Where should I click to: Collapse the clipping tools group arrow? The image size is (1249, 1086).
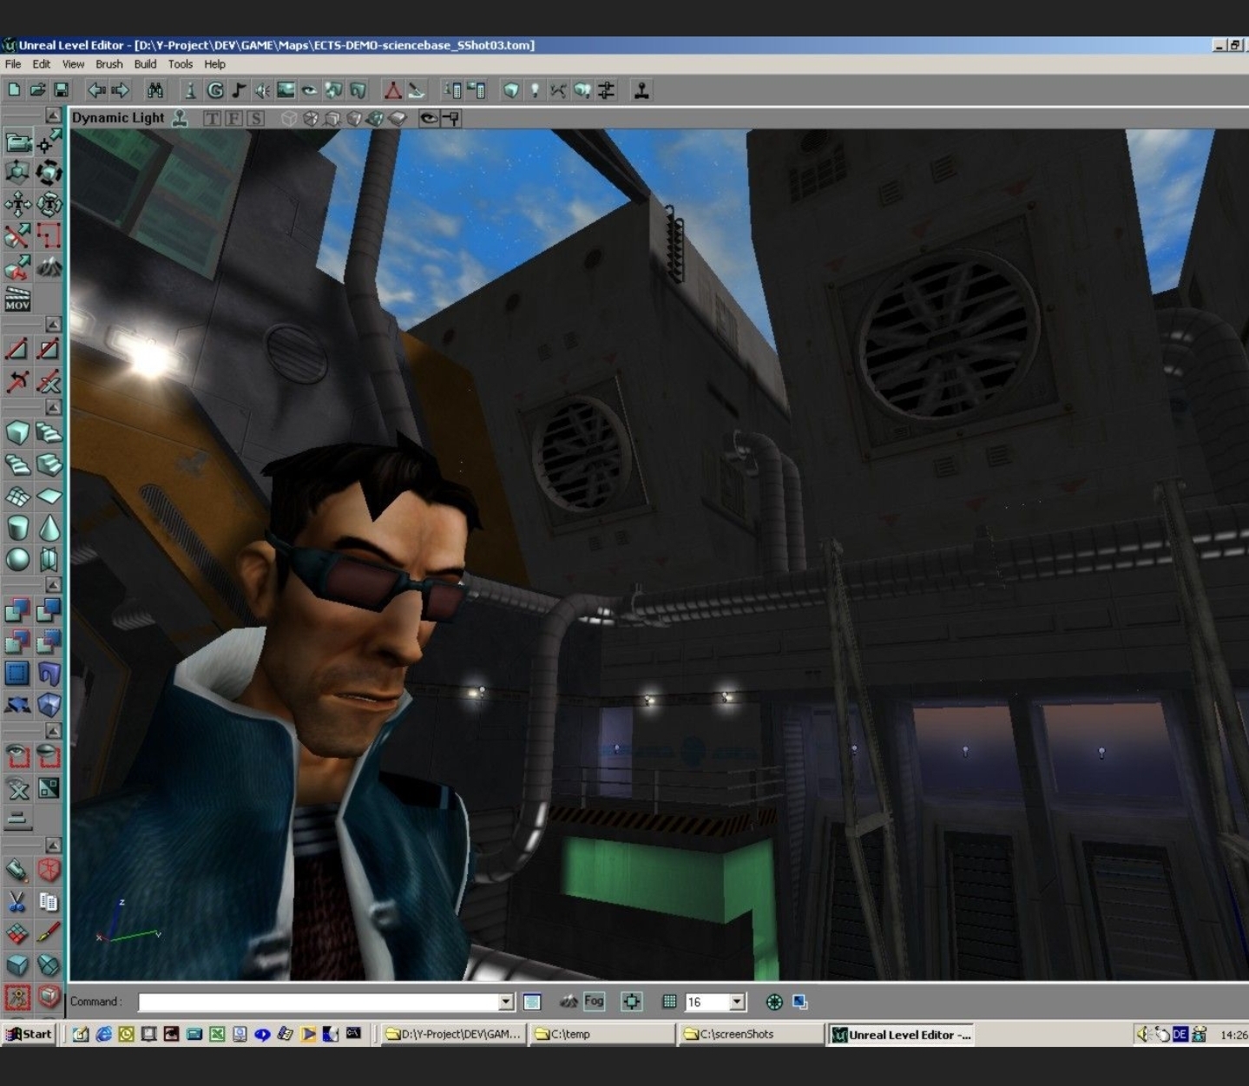point(53,324)
